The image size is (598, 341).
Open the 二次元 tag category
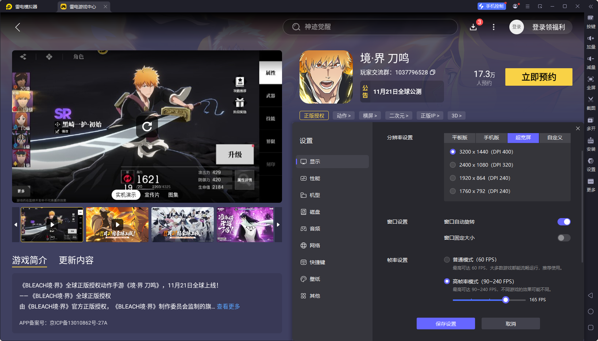399,116
